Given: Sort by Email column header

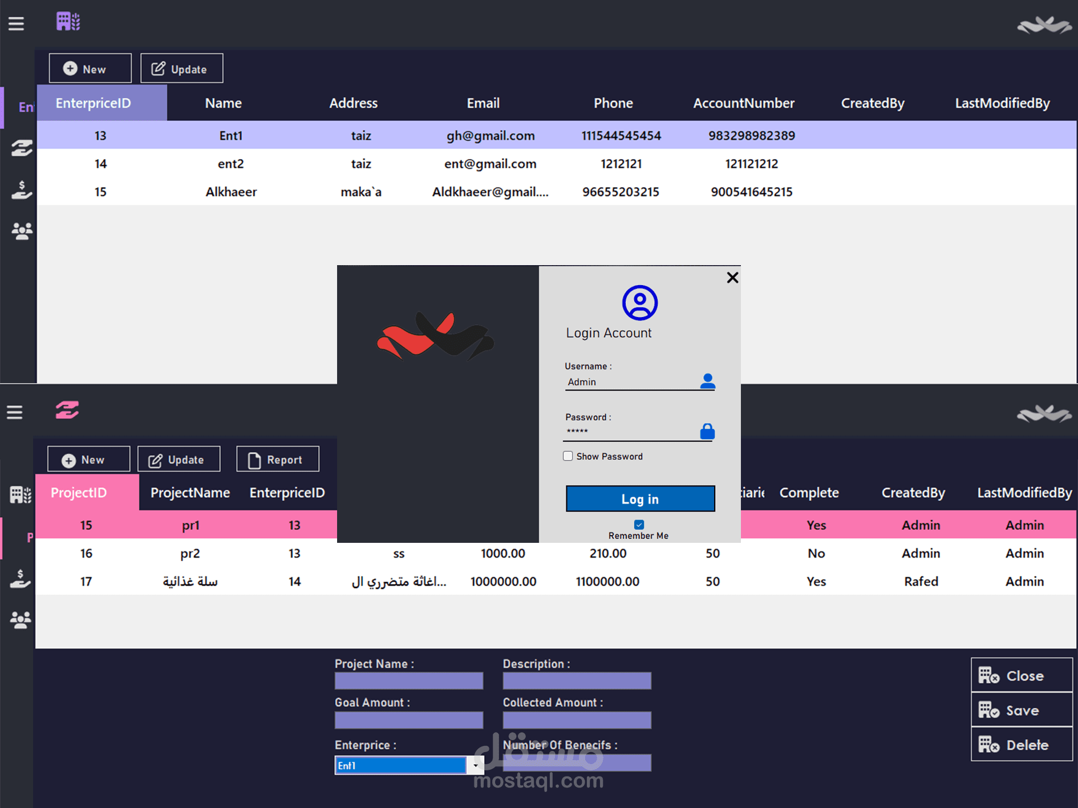Looking at the screenshot, I should [483, 103].
